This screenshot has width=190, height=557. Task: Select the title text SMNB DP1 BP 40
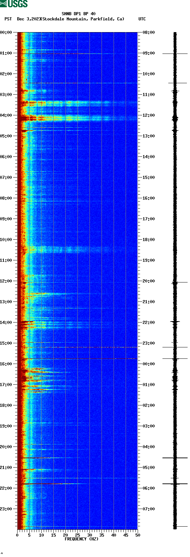[x=78, y=14]
